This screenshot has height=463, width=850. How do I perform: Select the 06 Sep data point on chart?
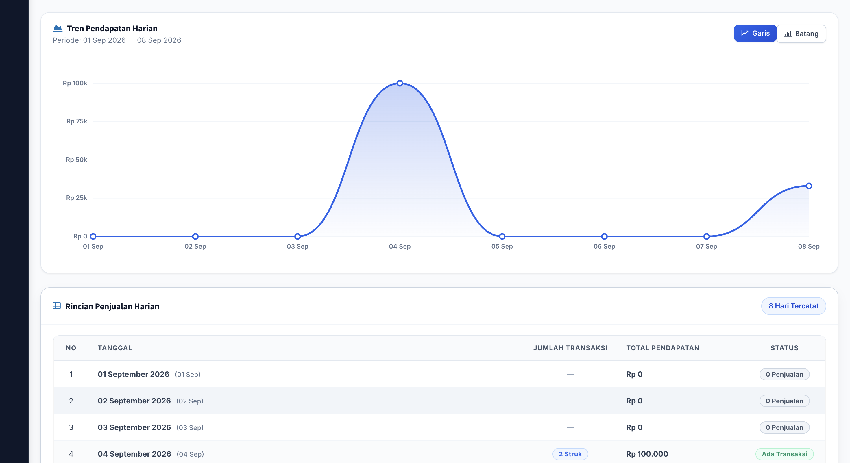604,236
